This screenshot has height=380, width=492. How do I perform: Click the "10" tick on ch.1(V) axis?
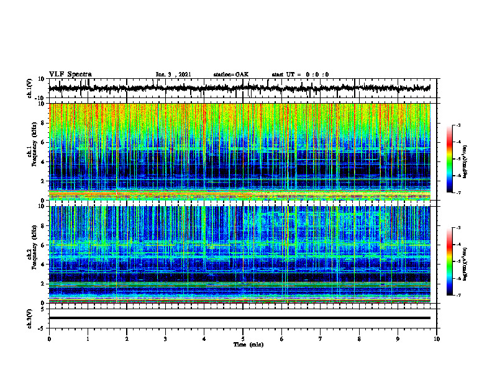click(x=42, y=79)
